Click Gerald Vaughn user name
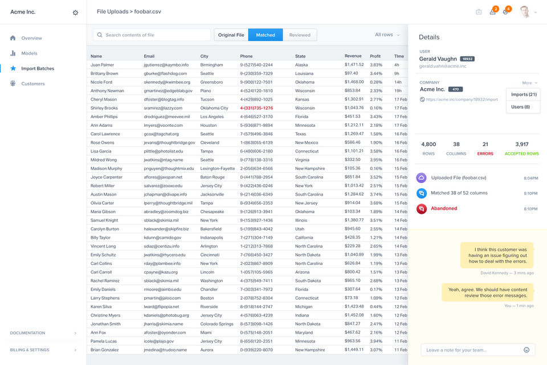The width and height of the screenshot is (547, 365). pyautogui.click(x=438, y=59)
